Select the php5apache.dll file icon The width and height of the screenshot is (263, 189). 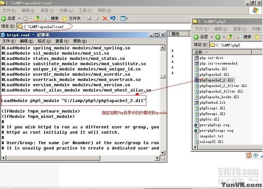tap(196, 69)
